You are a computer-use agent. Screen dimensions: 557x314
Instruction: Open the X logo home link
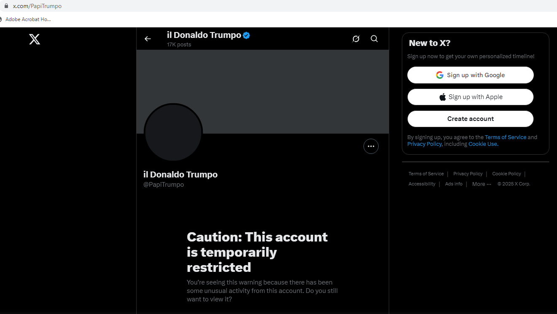tap(35, 39)
